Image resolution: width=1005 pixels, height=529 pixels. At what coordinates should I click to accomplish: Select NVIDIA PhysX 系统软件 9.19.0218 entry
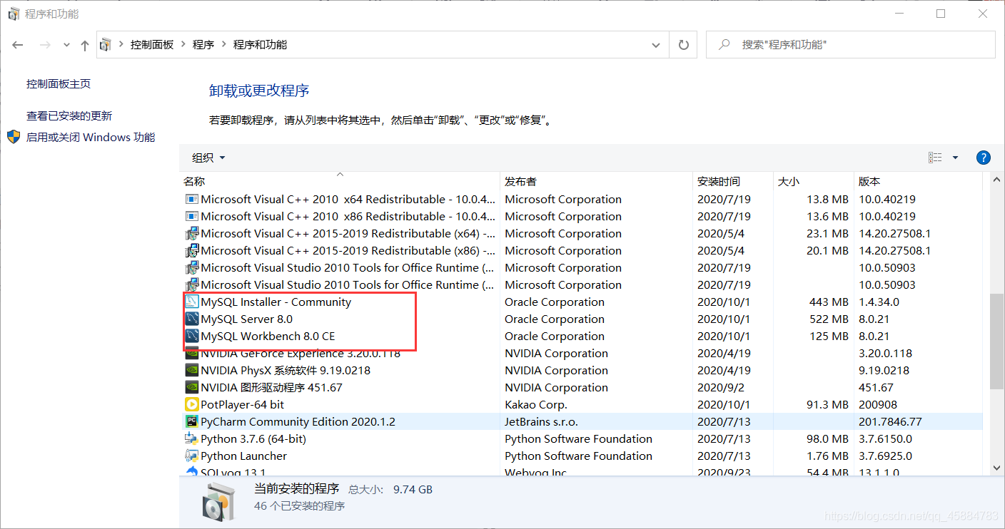point(286,371)
